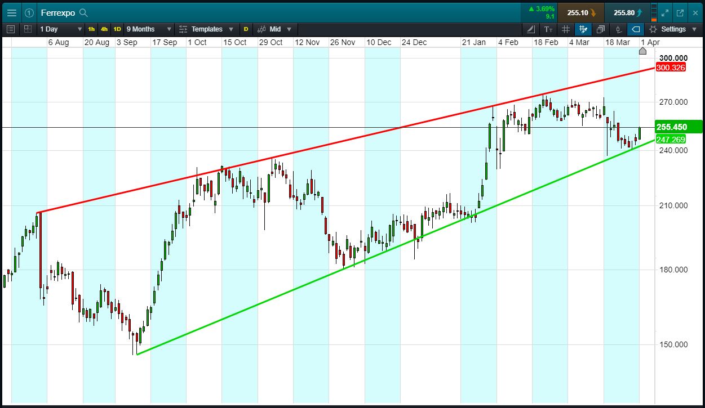This screenshot has width=705, height=408.
Task: Open the Settings gear
Action: pyautogui.click(x=653, y=29)
